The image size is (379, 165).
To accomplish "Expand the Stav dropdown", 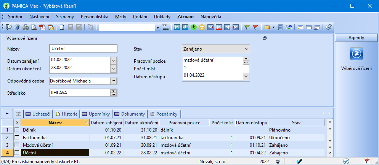I will coord(246,49).
